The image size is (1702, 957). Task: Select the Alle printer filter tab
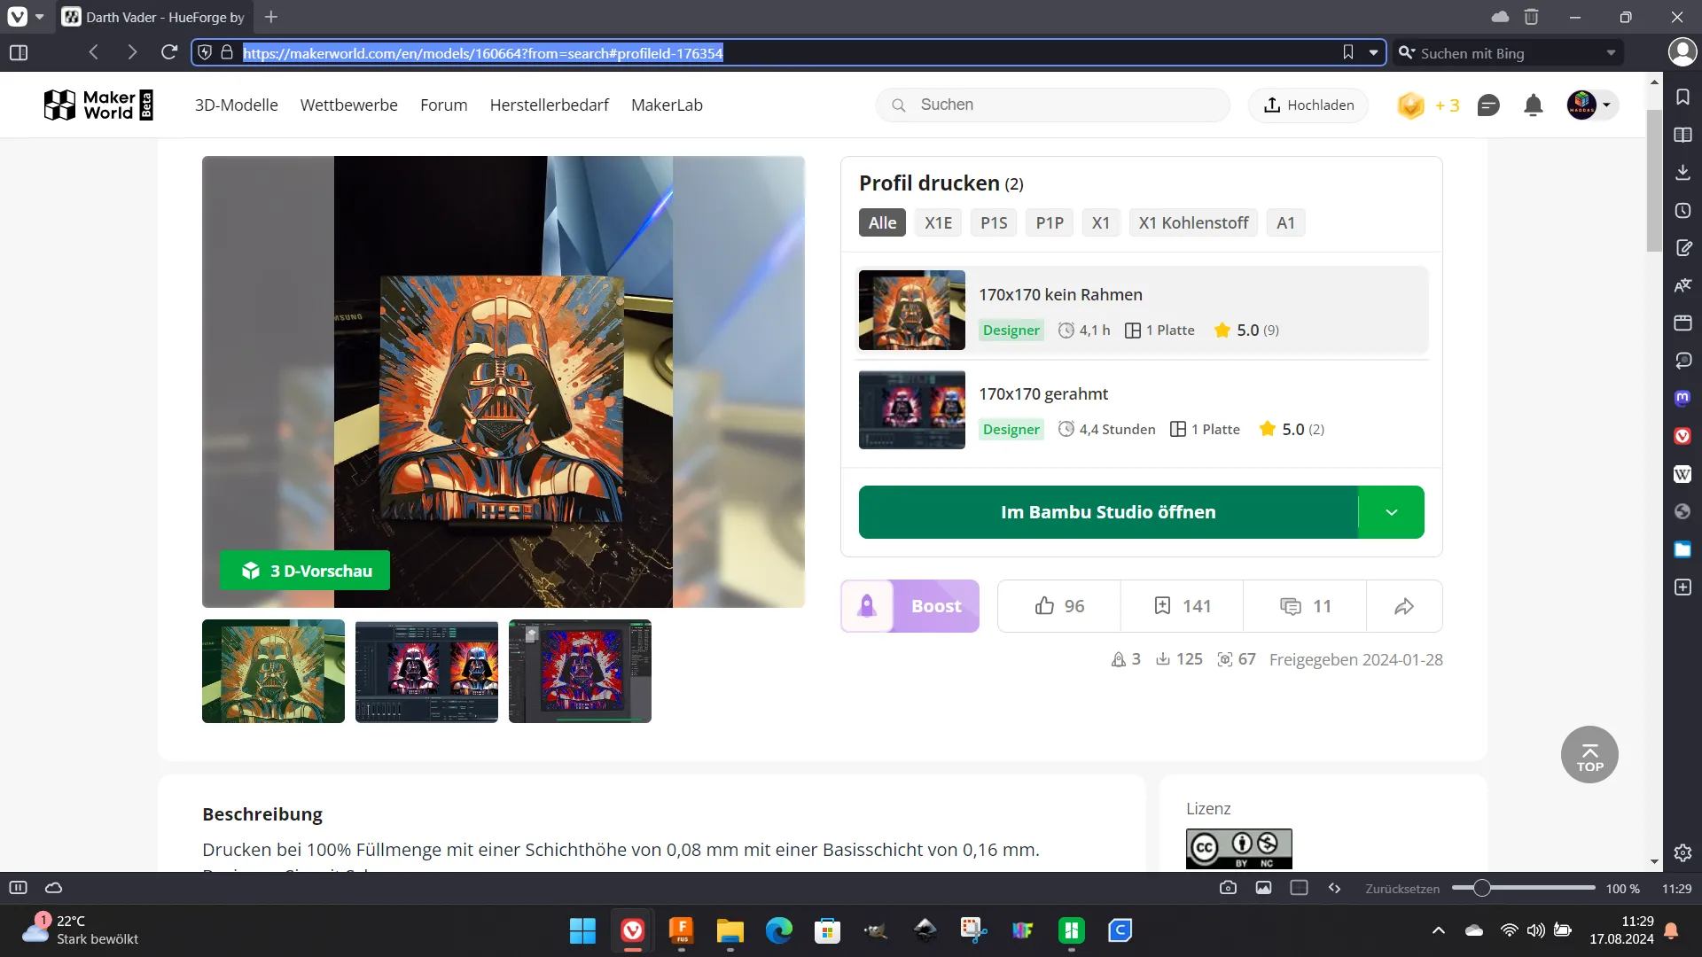tap(882, 222)
